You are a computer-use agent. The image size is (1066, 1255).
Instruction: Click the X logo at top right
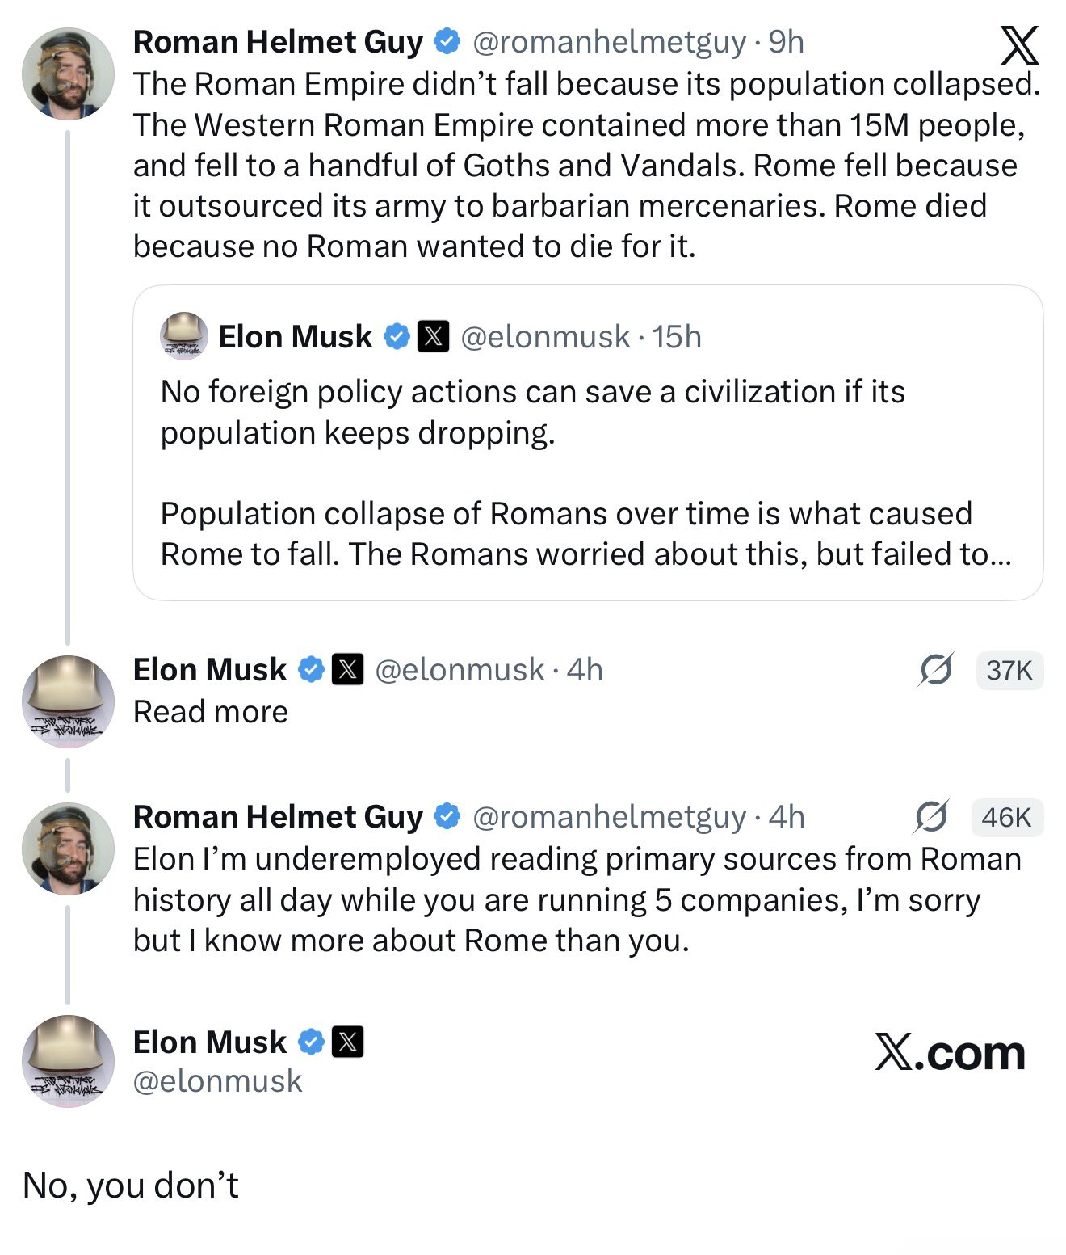pyautogui.click(x=1019, y=46)
